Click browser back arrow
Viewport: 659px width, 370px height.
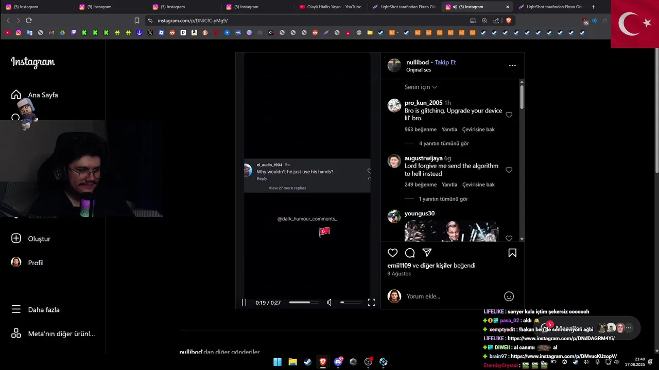pos(8,21)
